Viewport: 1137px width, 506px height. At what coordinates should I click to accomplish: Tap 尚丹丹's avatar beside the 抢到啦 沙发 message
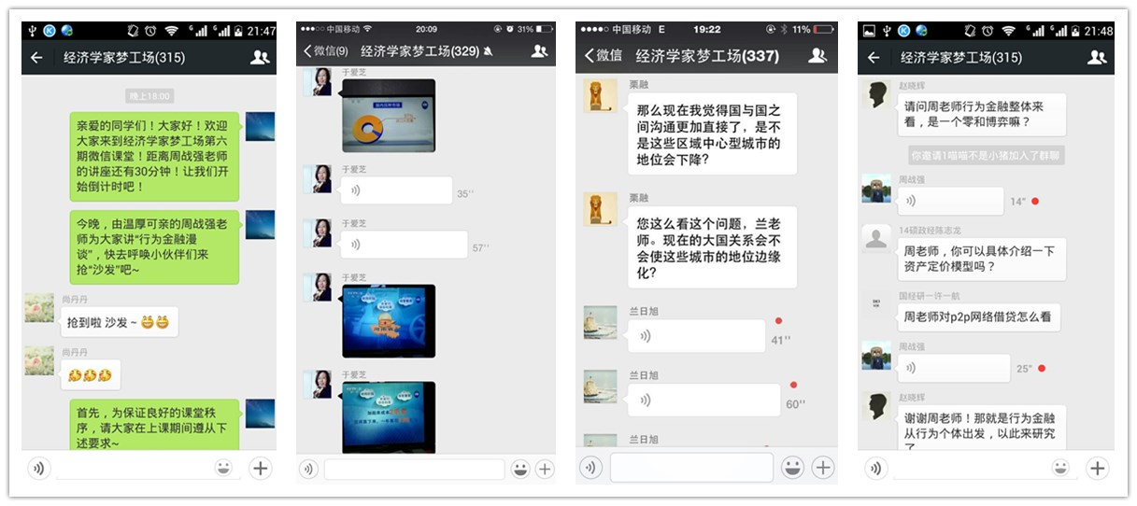click(39, 308)
